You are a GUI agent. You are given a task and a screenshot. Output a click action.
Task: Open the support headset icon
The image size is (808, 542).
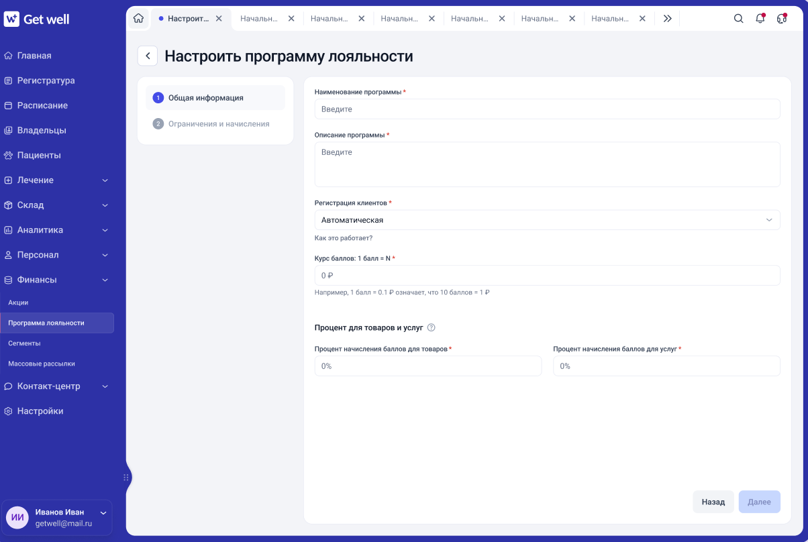pyautogui.click(x=782, y=19)
